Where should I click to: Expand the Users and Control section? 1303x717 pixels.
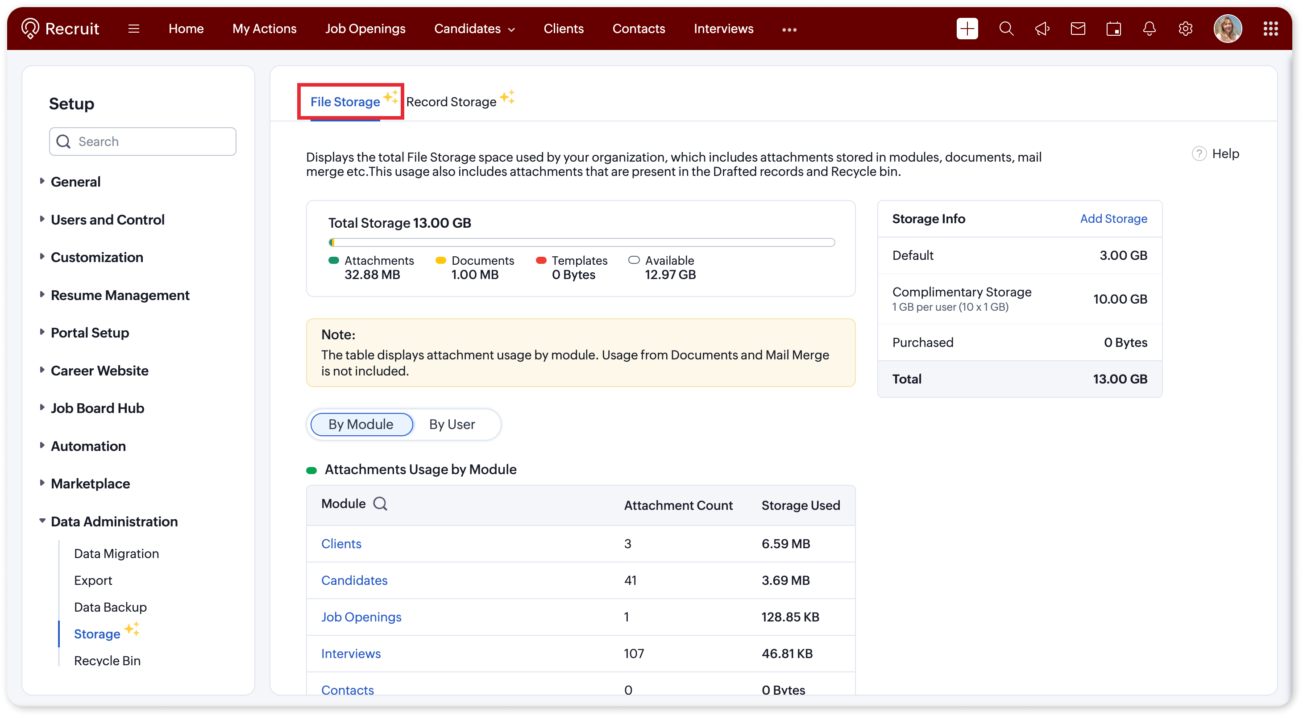(x=107, y=220)
